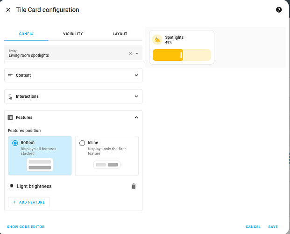Save the card configuration

point(273,227)
